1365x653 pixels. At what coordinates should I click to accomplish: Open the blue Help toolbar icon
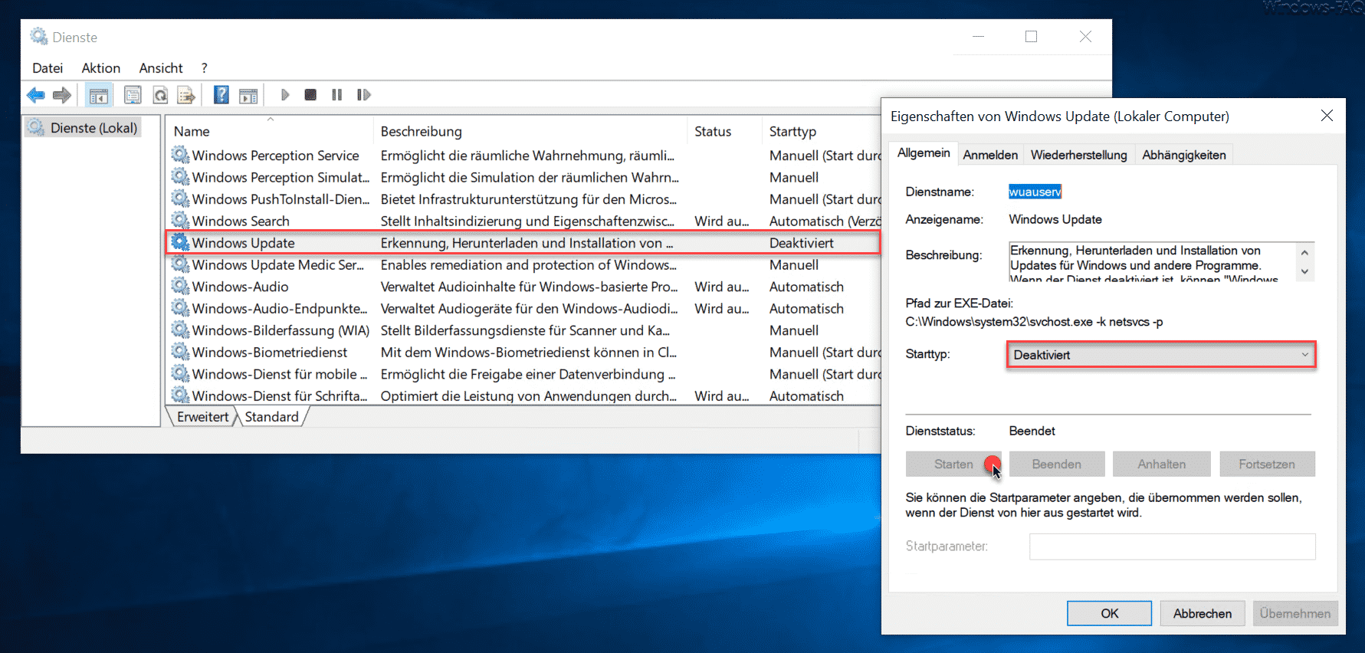point(221,95)
